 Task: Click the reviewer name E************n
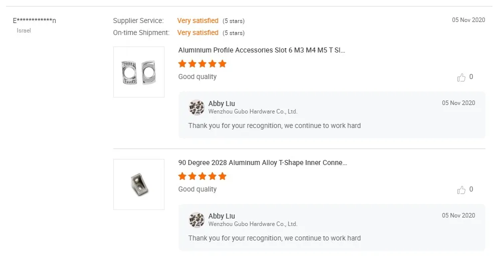coord(35,20)
